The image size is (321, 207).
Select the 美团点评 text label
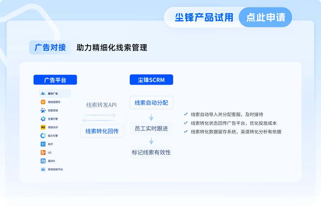point(53,127)
